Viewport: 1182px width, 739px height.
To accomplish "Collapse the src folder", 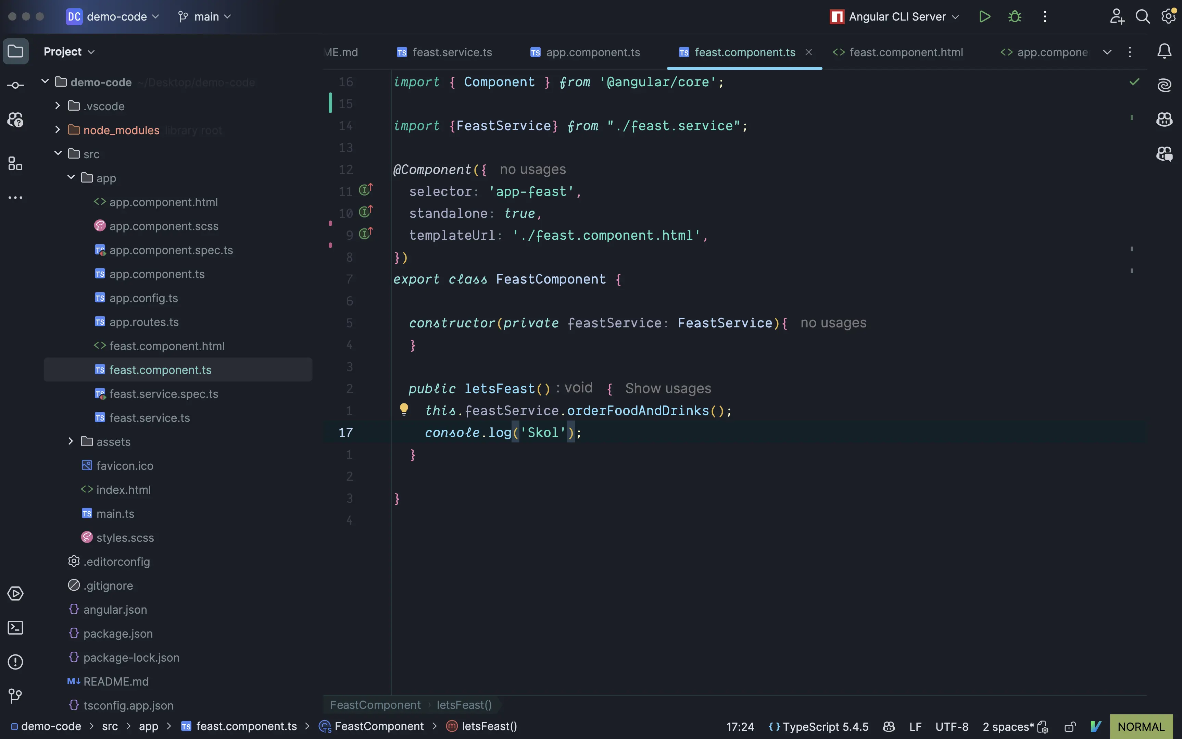I will click(x=58, y=153).
